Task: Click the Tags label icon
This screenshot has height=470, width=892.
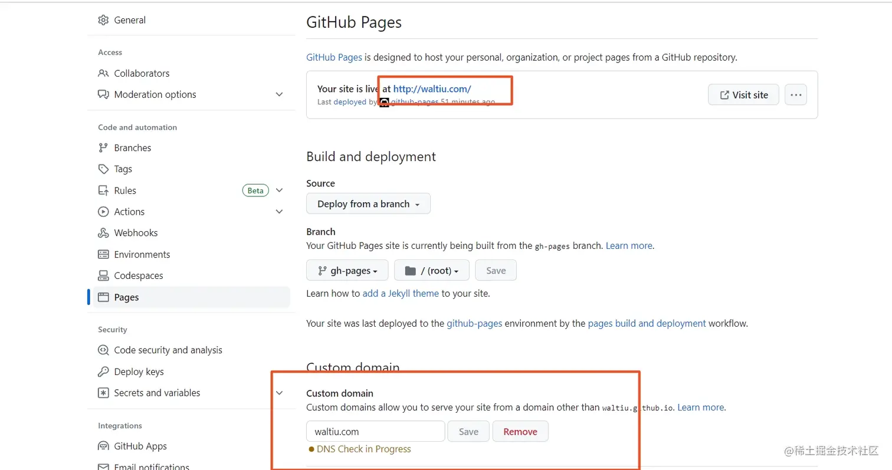Action: 103,169
